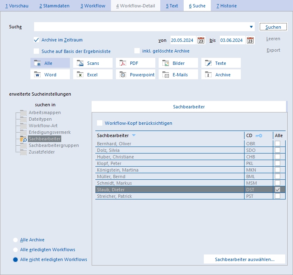
Task: Select 'Zusatzfelder' tree entry
Action: [42, 152]
